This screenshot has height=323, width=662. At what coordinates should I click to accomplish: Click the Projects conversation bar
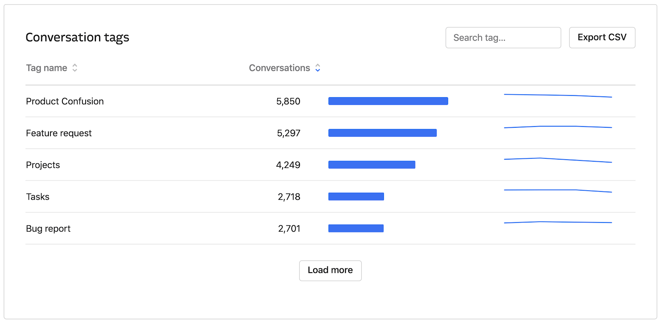pos(372,165)
